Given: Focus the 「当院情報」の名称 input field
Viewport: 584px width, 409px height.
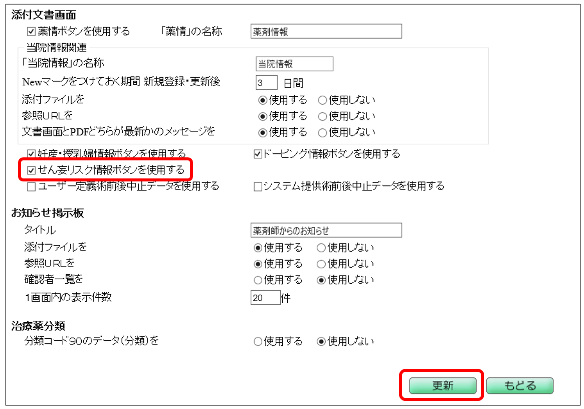Looking at the screenshot, I should tap(294, 64).
